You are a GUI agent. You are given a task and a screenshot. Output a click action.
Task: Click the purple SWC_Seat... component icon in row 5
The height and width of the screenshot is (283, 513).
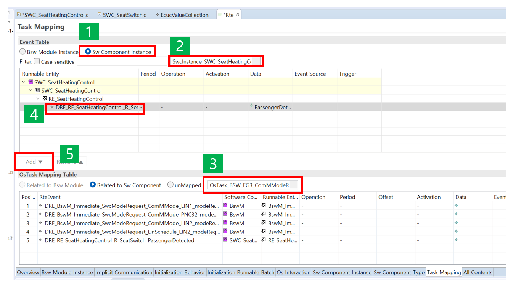pos(226,240)
